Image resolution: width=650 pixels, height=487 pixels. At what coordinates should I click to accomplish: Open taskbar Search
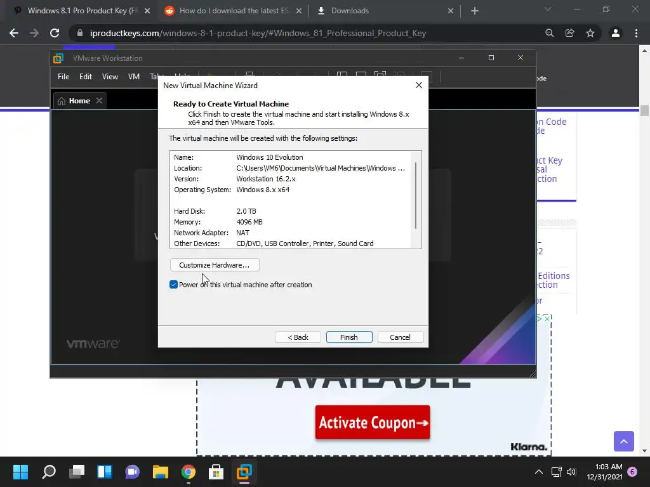(x=49, y=472)
